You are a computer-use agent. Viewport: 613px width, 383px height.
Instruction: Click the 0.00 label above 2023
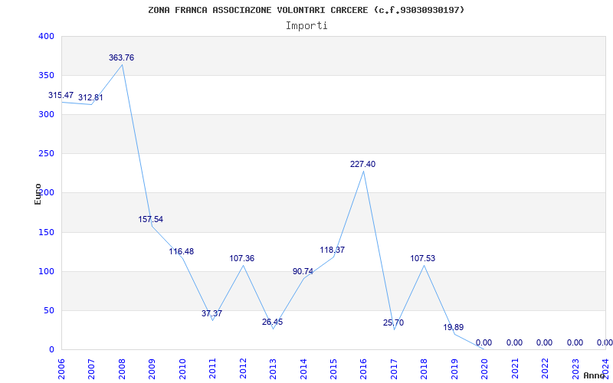[575, 343]
